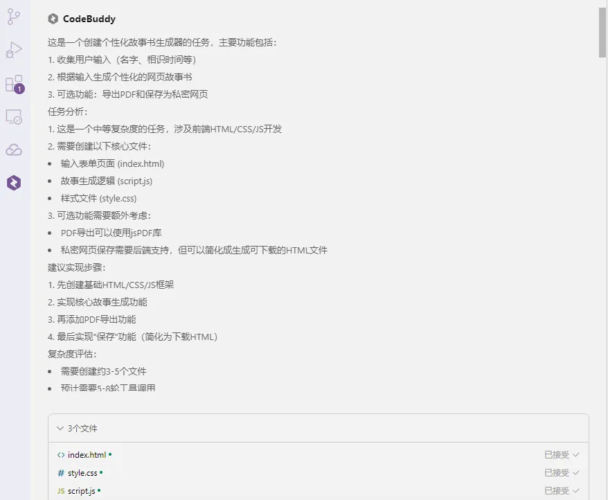Expand the 已接受 dropdown for script.js
This screenshot has width=608, height=500.
576,491
